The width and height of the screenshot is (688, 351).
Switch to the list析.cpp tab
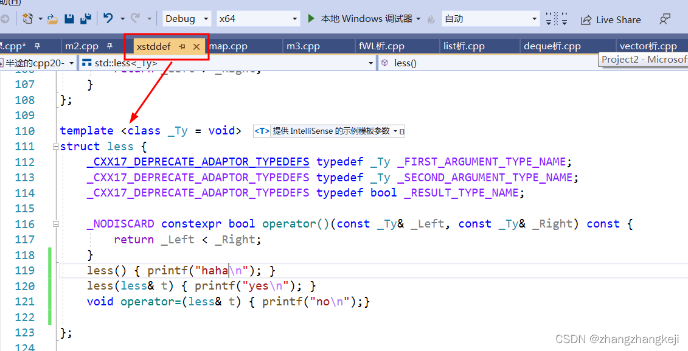coord(464,46)
